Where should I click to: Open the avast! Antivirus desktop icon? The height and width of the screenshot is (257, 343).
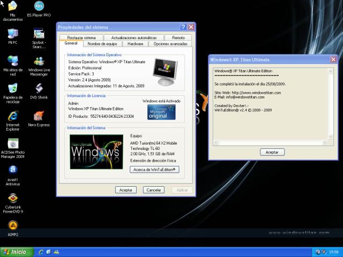pos(13,176)
